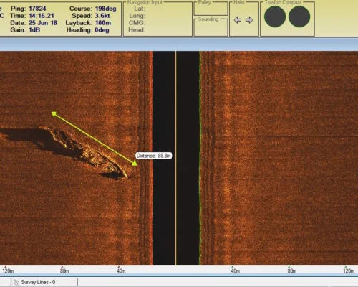Viewport: 358px width, 287px height.
Task: Click the left 120m range scale mark
Action: pos(8,270)
